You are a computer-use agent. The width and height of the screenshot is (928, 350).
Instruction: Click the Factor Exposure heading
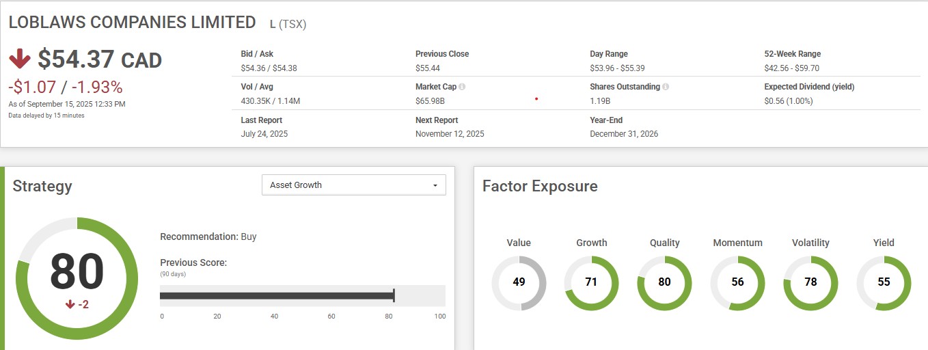(x=540, y=186)
